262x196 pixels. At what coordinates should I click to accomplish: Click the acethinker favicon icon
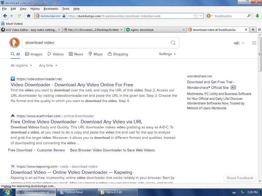tap(13, 116)
